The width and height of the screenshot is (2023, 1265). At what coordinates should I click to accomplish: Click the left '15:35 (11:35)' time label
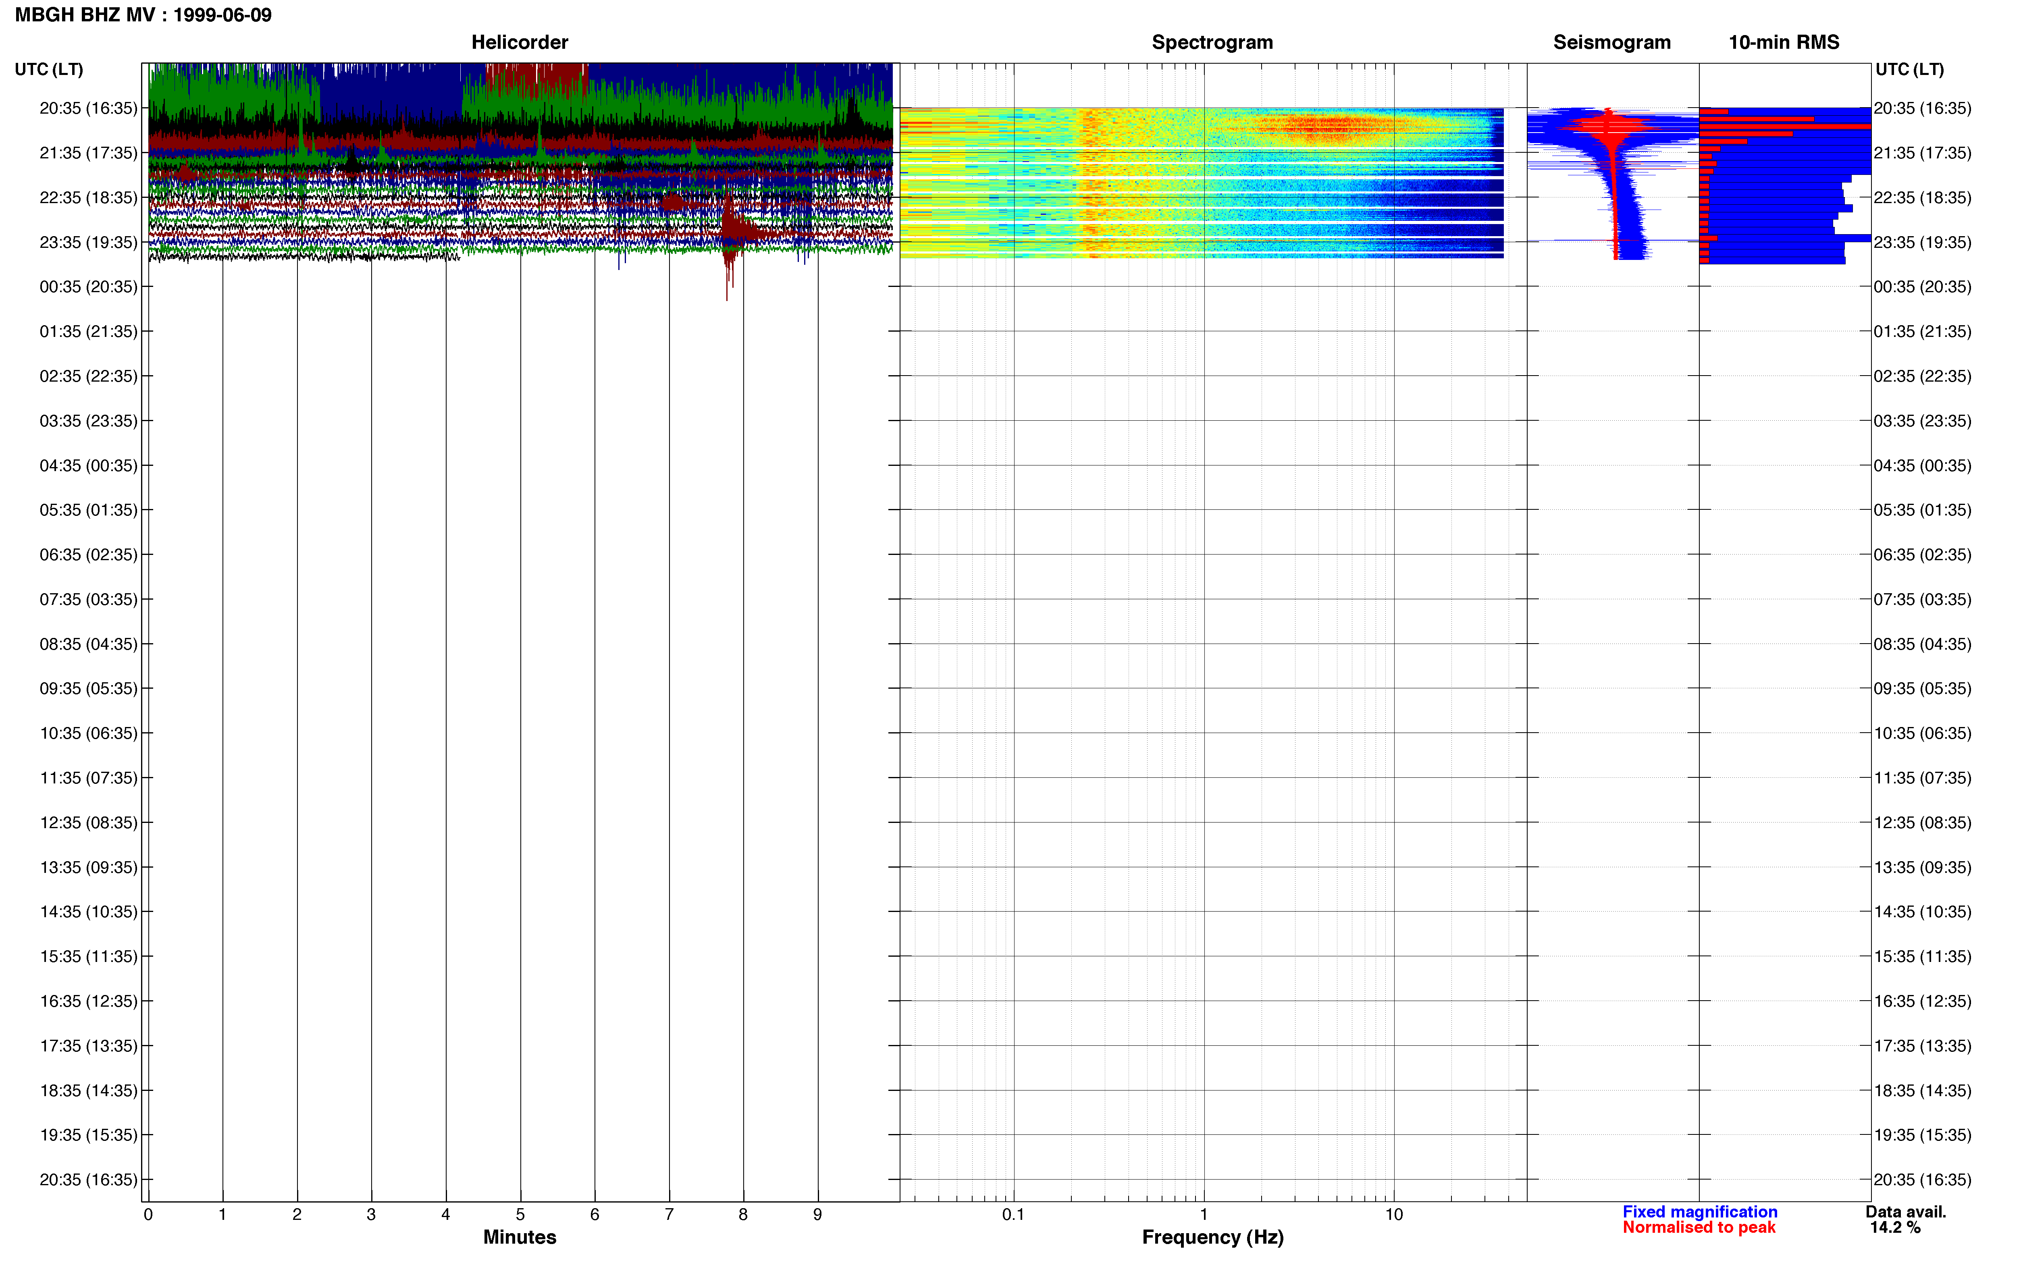[89, 956]
